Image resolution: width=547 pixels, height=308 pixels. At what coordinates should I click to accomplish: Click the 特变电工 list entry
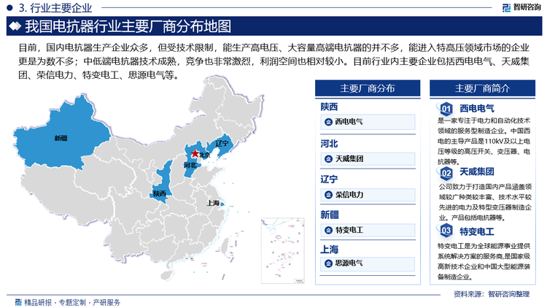click(x=368, y=230)
